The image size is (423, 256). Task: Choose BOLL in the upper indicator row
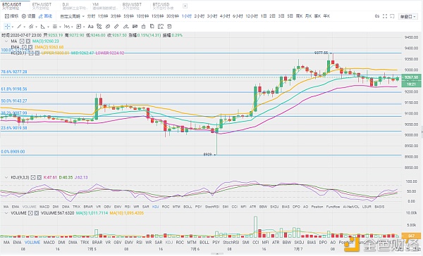[188, 207]
